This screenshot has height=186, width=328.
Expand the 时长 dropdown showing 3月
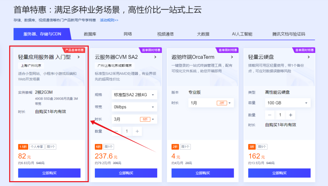coord(134,119)
